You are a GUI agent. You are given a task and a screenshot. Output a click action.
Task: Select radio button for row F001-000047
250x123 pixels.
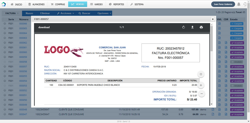(x=5, y=114)
